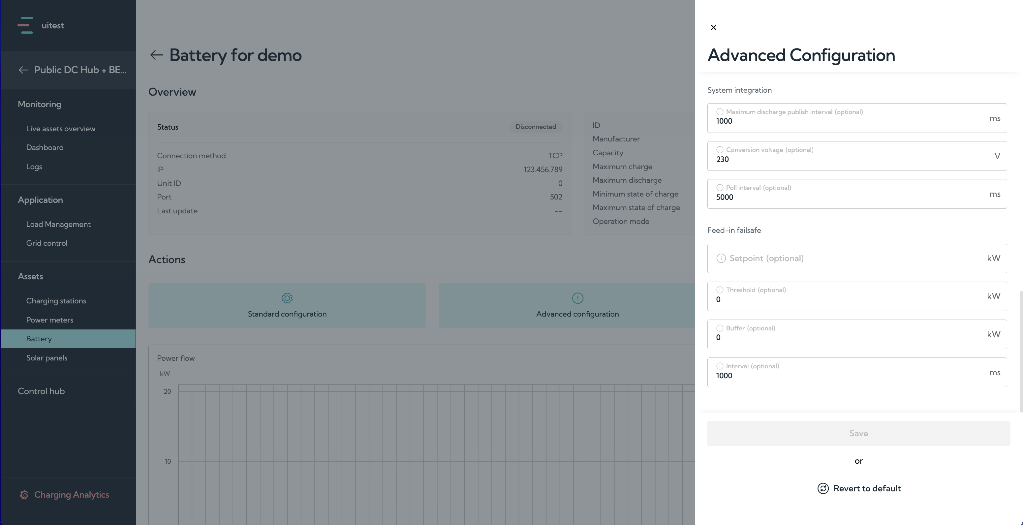Image resolution: width=1023 pixels, height=525 pixels.
Task: Click info icon in Setpoint field
Action: 721,258
